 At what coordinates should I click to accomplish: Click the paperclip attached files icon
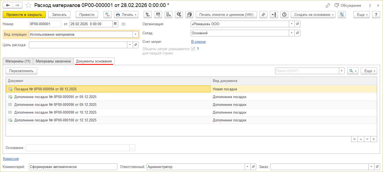(x=263, y=14)
